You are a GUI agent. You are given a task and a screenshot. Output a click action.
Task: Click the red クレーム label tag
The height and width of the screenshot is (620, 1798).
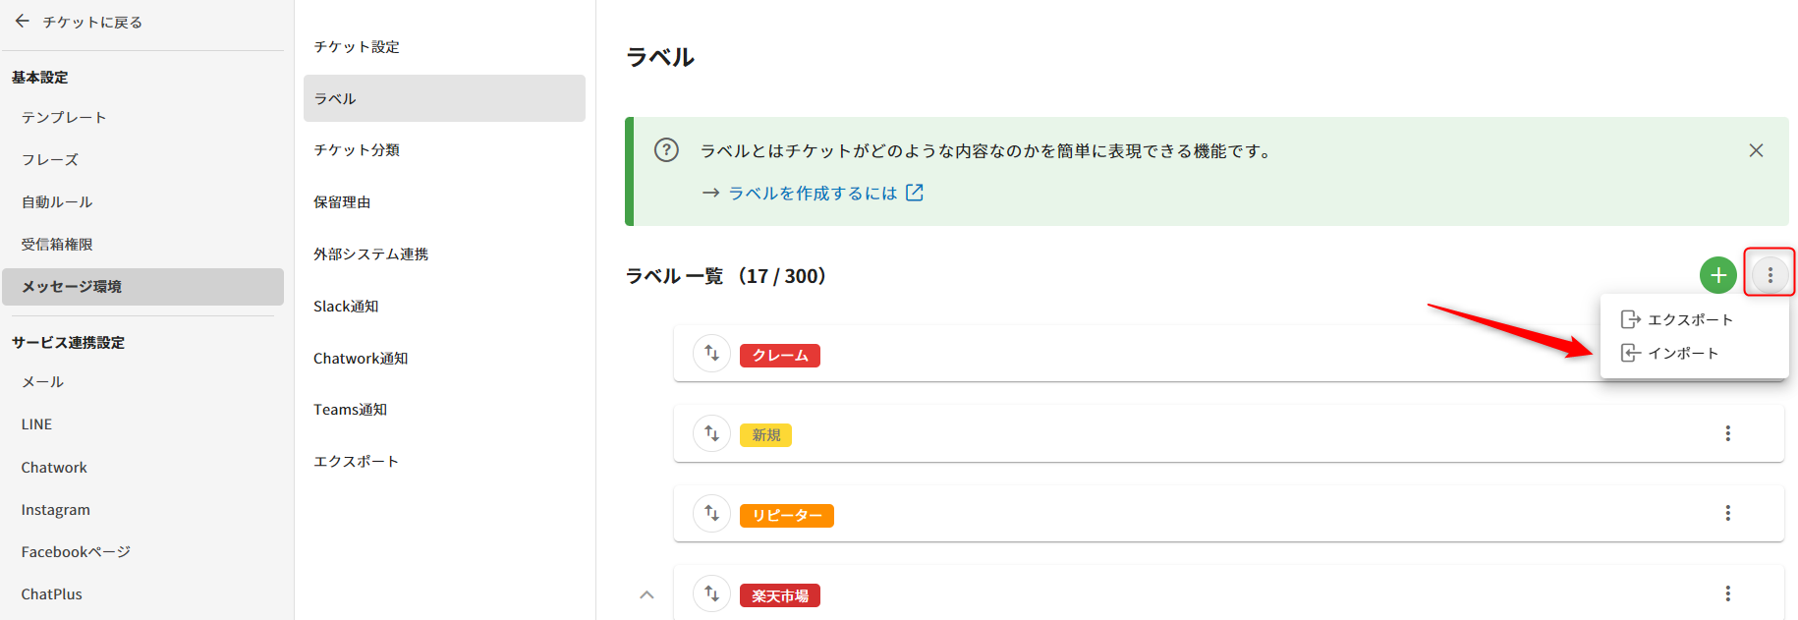pyautogui.click(x=780, y=356)
